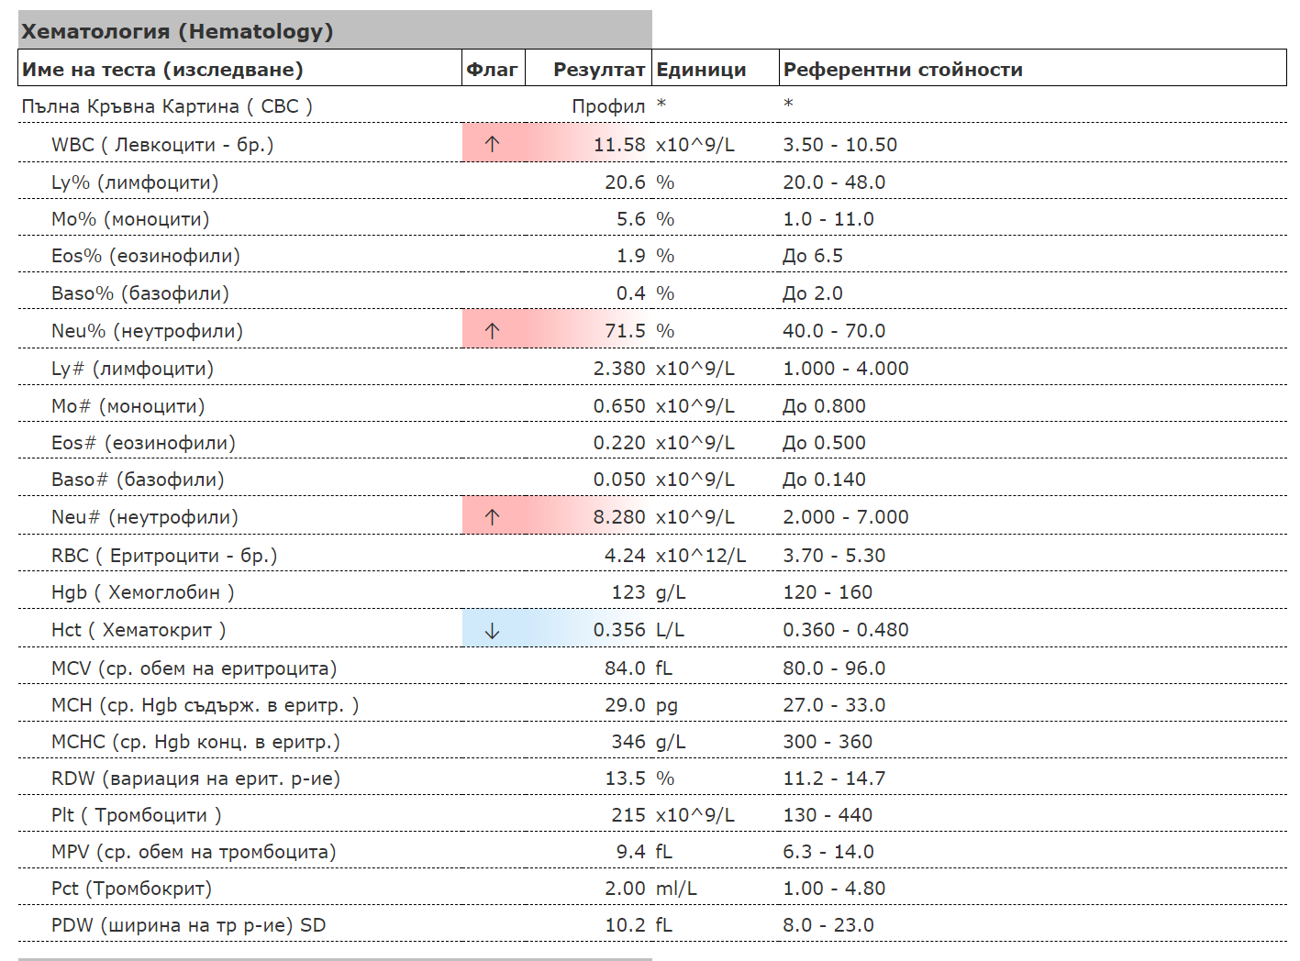Click the up arrow flag for WBC
The image size is (1300, 961).
pos(493,144)
